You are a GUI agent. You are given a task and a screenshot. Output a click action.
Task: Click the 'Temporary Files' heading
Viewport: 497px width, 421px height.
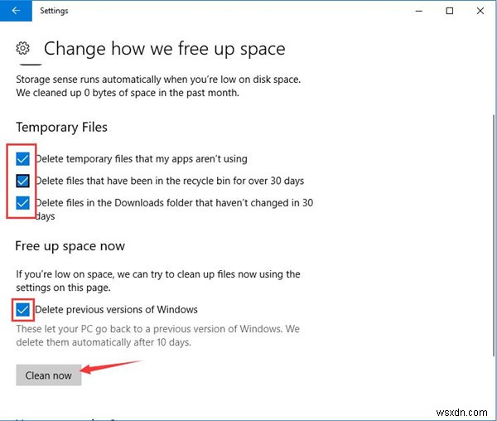[x=62, y=128]
